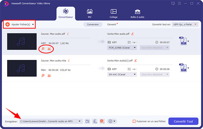Image resolution: width=203 pixels, height=129 pixels.
Task: Open edit effects for Mon audio.mka
Action: coord(43,75)
